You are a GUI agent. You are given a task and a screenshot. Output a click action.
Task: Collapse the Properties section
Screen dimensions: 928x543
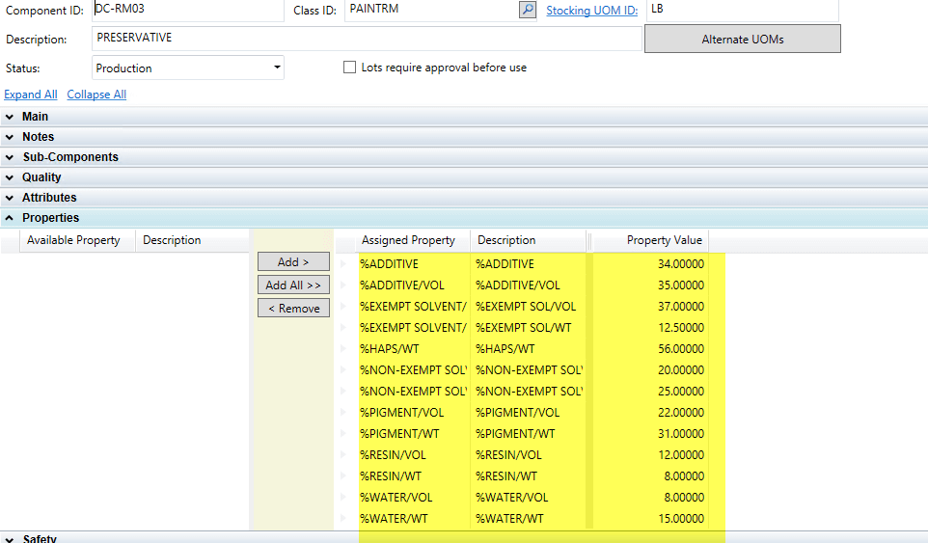click(50, 218)
